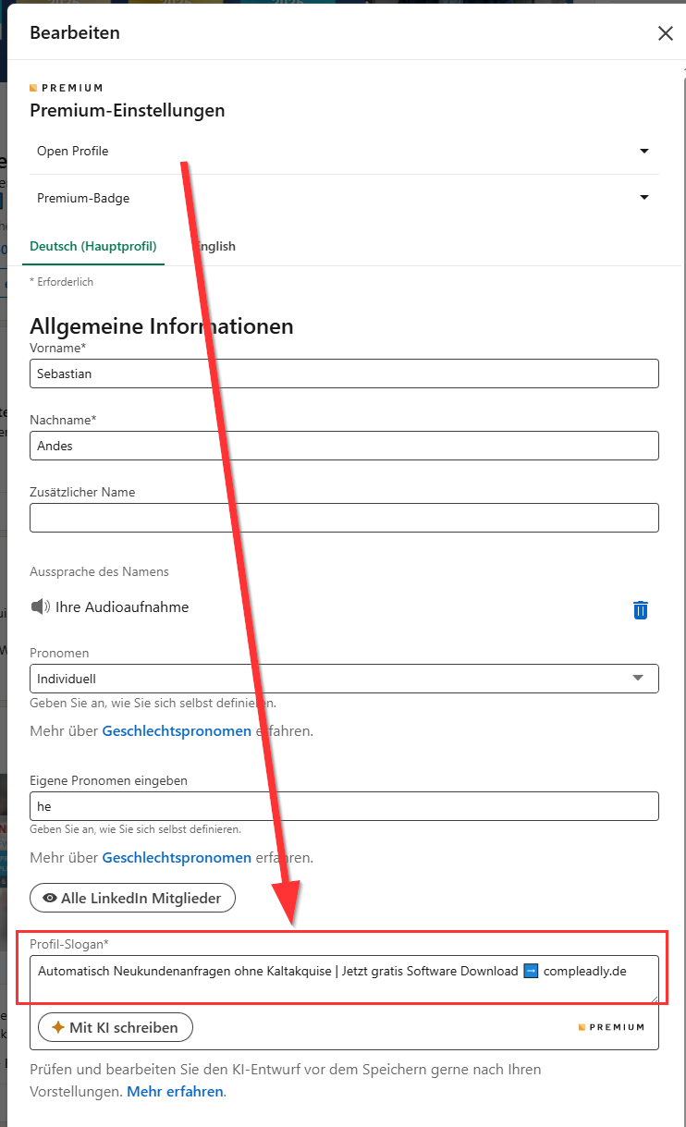Image resolution: width=686 pixels, height=1127 pixels.
Task: Open the second Geschlechtspronomen link
Action: coord(177,858)
